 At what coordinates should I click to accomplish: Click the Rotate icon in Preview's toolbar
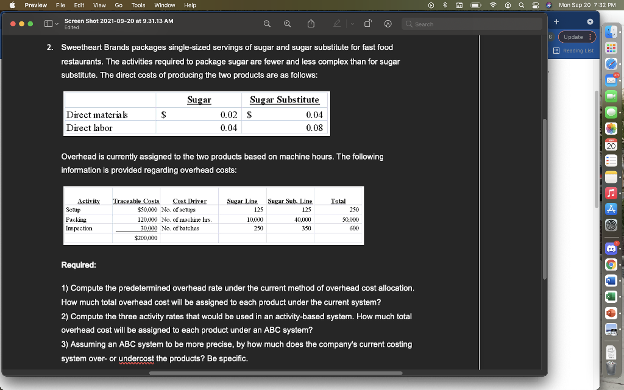[367, 23]
